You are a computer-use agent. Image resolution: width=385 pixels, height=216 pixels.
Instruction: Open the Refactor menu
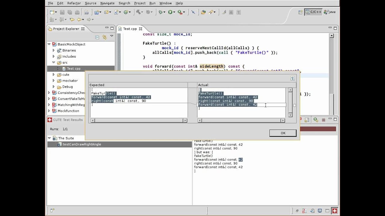[x=74, y=3]
